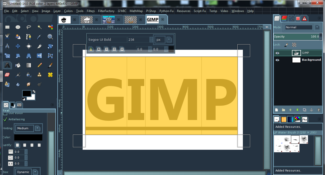Select the Crop tool
This screenshot has width=325, height=175.
40,46
